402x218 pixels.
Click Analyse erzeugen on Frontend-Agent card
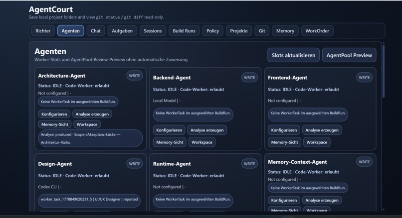pyautogui.click(x=322, y=130)
